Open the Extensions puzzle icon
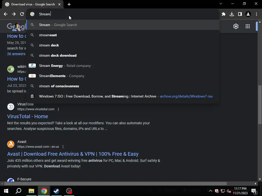 224,14
